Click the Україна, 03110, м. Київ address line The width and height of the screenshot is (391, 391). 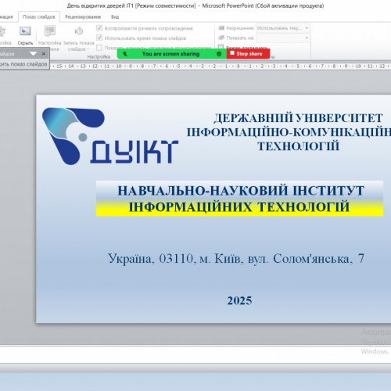(236, 259)
